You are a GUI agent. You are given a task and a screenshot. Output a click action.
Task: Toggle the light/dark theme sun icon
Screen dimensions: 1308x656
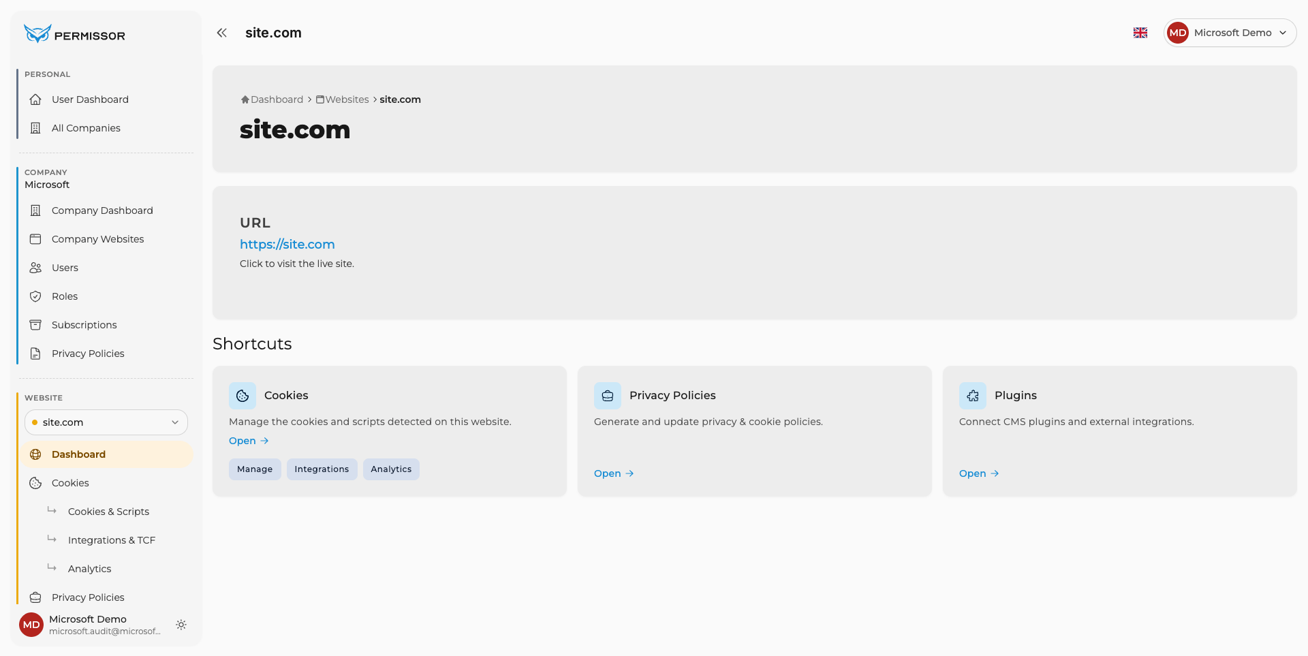click(181, 625)
